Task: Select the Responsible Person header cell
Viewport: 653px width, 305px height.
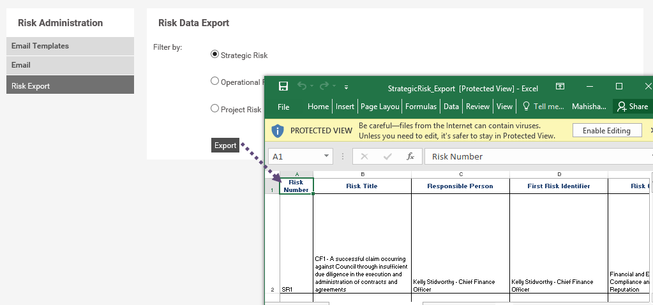Action: pyautogui.click(x=461, y=186)
